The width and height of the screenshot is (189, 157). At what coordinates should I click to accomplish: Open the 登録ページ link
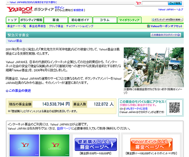[x=64, y=129]
